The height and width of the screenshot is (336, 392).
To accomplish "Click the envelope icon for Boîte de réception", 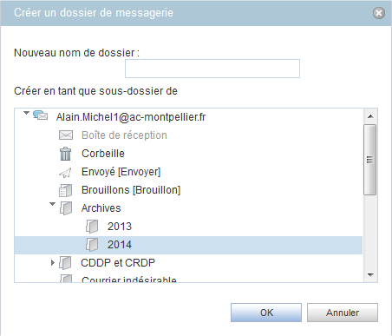I will (x=66, y=135).
